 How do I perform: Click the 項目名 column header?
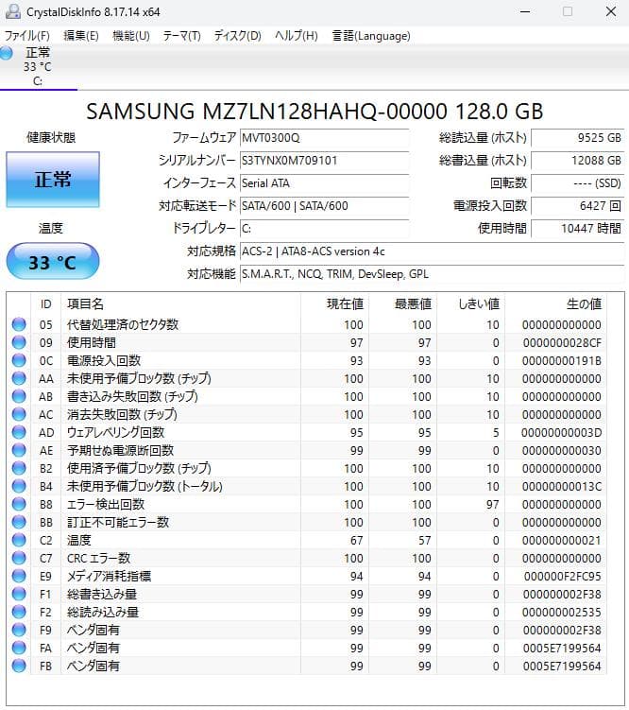click(181, 303)
